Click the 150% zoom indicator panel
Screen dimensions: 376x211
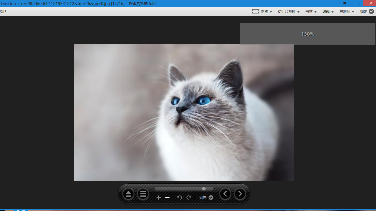[x=308, y=34]
